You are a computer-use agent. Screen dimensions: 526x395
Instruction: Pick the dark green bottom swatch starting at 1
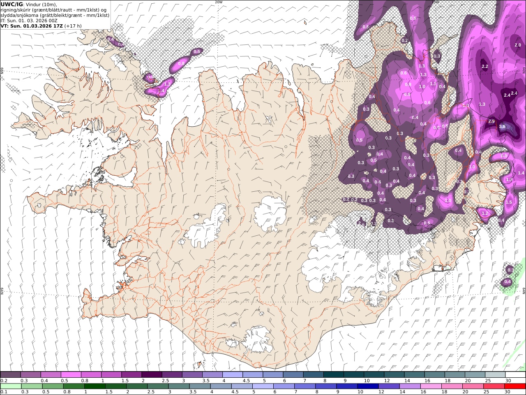point(95,386)
